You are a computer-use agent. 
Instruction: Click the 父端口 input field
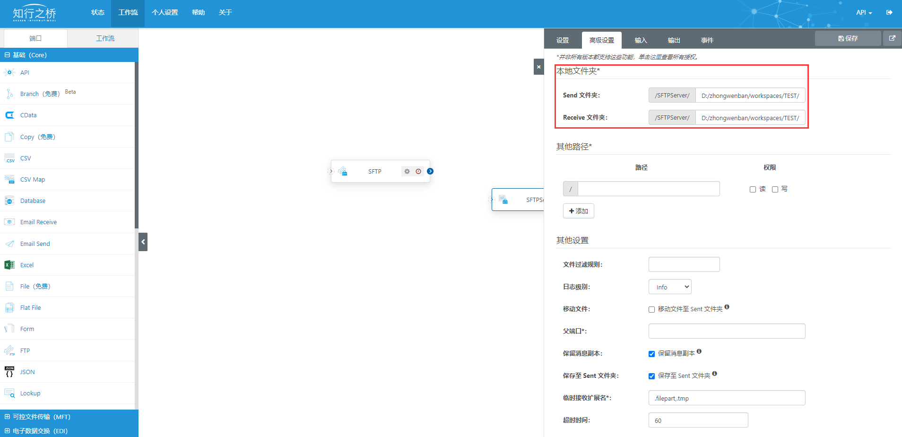pos(727,331)
